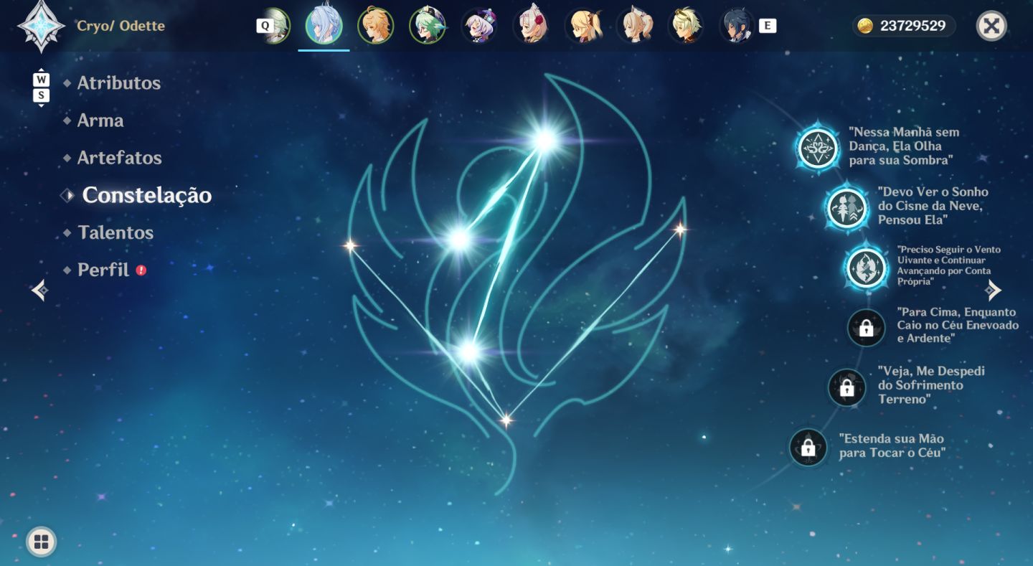This screenshot has height=566, width=1033.
Task: Open the grid menu icon in bottom corner
Action: [41, 542]
